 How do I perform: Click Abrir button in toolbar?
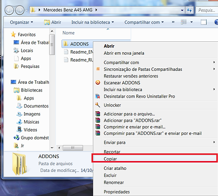[x=53, y=22]
